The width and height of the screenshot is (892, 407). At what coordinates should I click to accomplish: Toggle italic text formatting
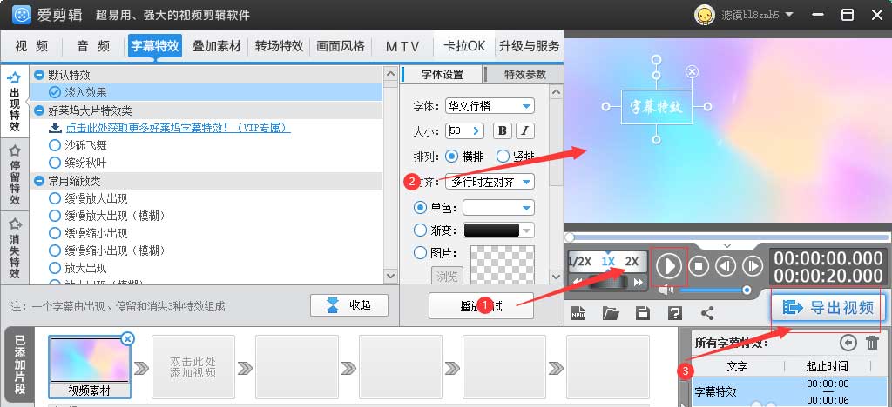coord(524,131)
